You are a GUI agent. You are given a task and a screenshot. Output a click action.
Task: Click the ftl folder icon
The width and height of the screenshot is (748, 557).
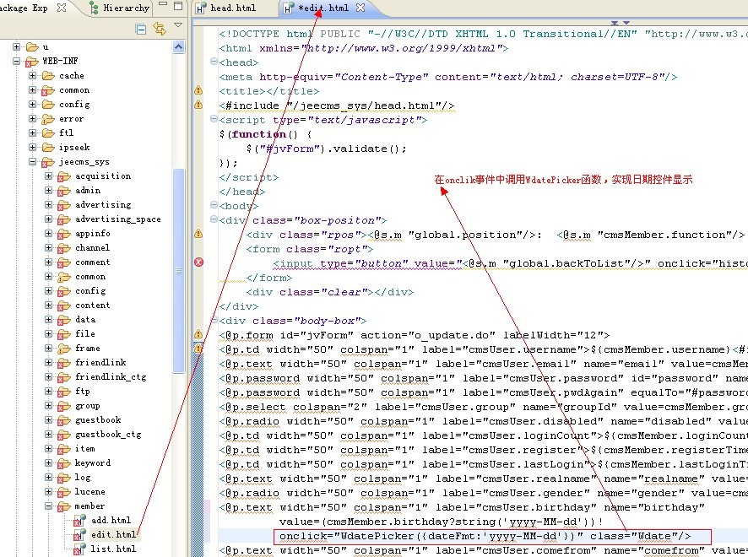(48, 133)
